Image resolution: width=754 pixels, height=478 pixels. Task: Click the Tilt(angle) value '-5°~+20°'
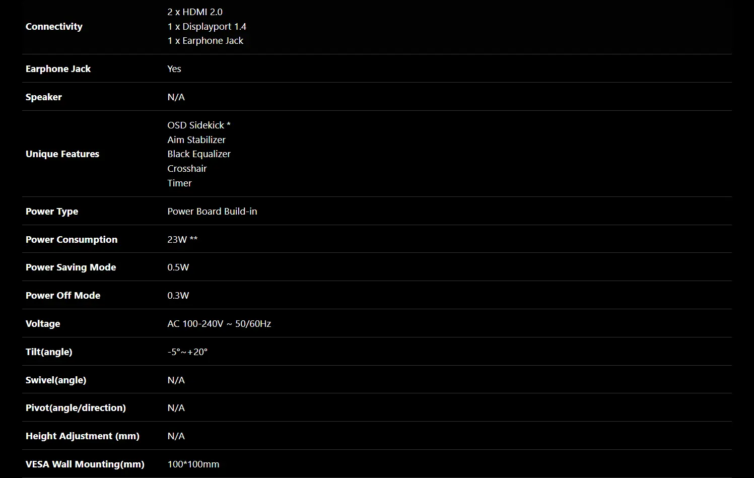tap(187, 352)
